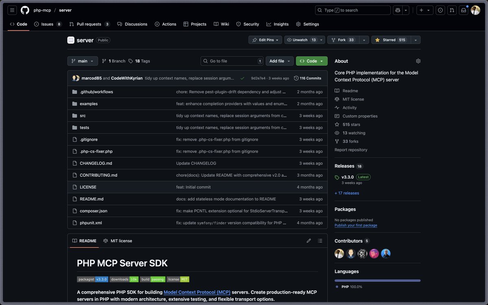Open the Custom properties link
This screenshot has height=305, width=488.
[x=356, y=116]
